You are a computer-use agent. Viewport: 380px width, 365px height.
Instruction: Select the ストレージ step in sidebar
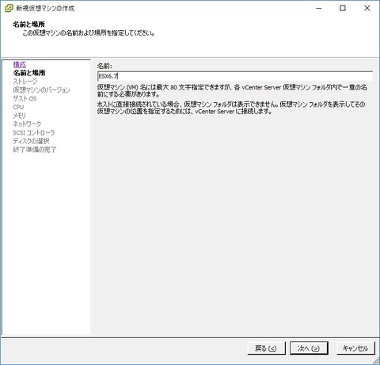tap(25, 82)
